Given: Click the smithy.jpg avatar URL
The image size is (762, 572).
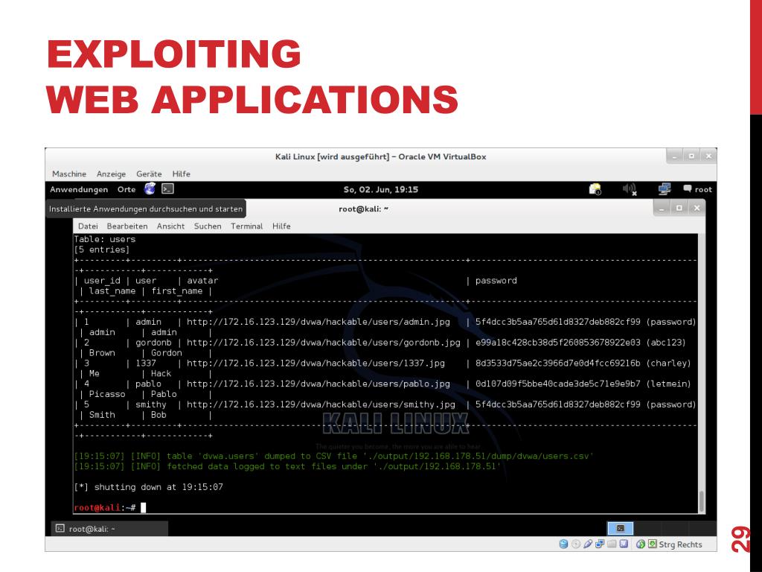Looking at the screenshot, I should click(321, 404).
